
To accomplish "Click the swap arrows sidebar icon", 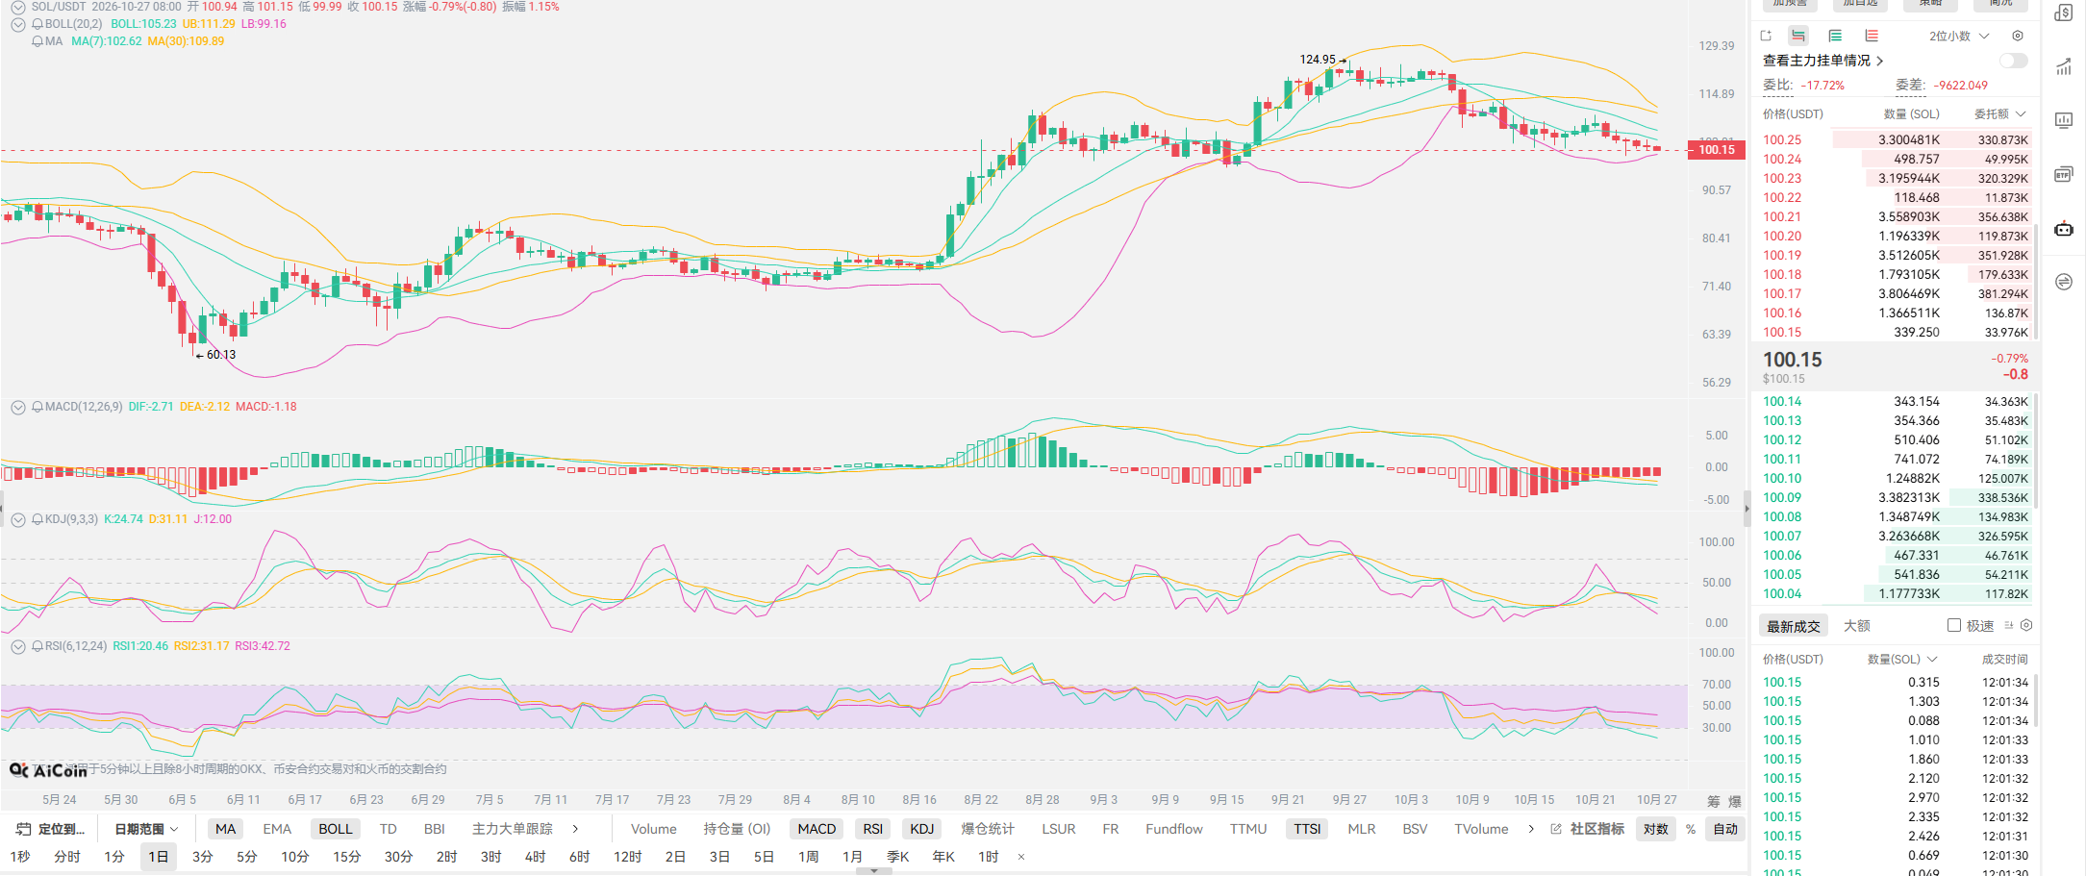I will (2064, 282).
